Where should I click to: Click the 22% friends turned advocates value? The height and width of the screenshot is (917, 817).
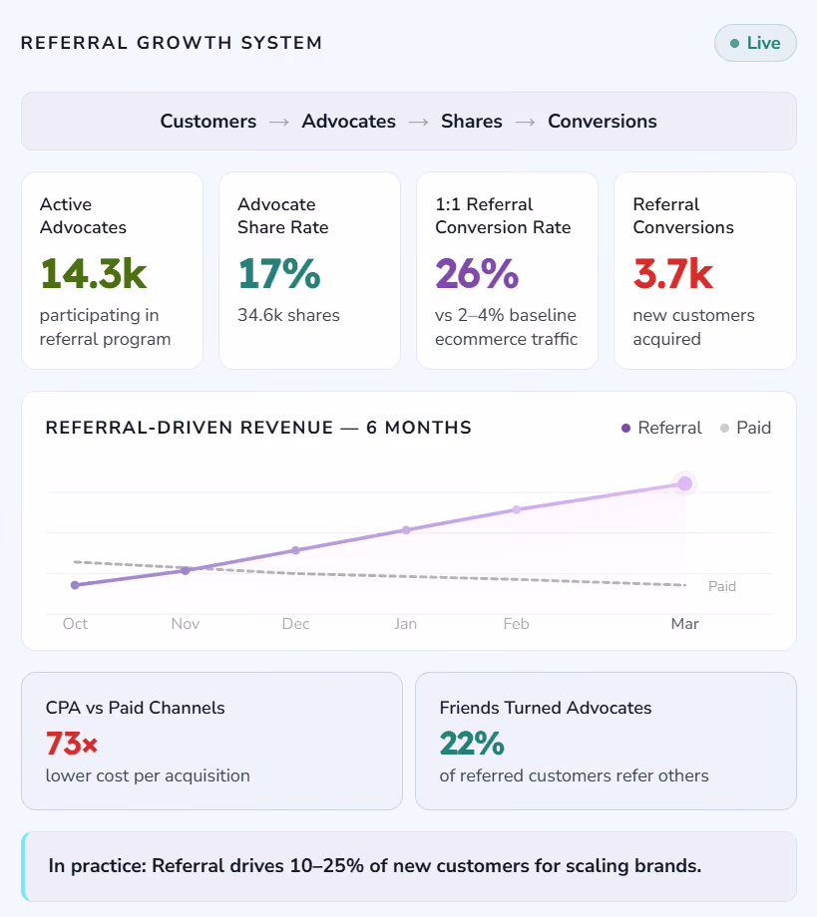(x=472, y=744)
